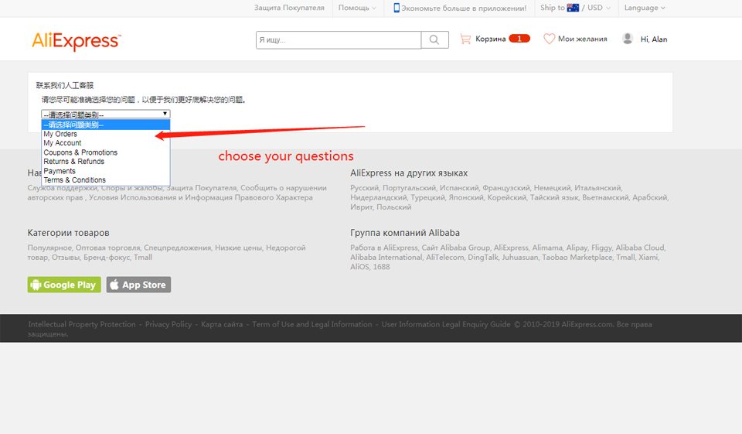Click Русский language link
The width and height of the screenshot is (742, 434).
click(x=364, y=188)
